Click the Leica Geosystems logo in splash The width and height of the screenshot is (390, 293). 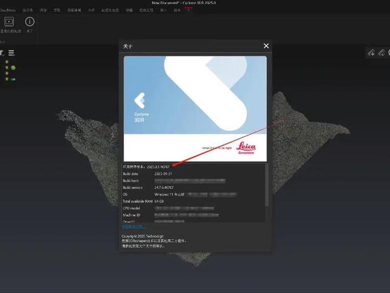[x=246, y=148]
